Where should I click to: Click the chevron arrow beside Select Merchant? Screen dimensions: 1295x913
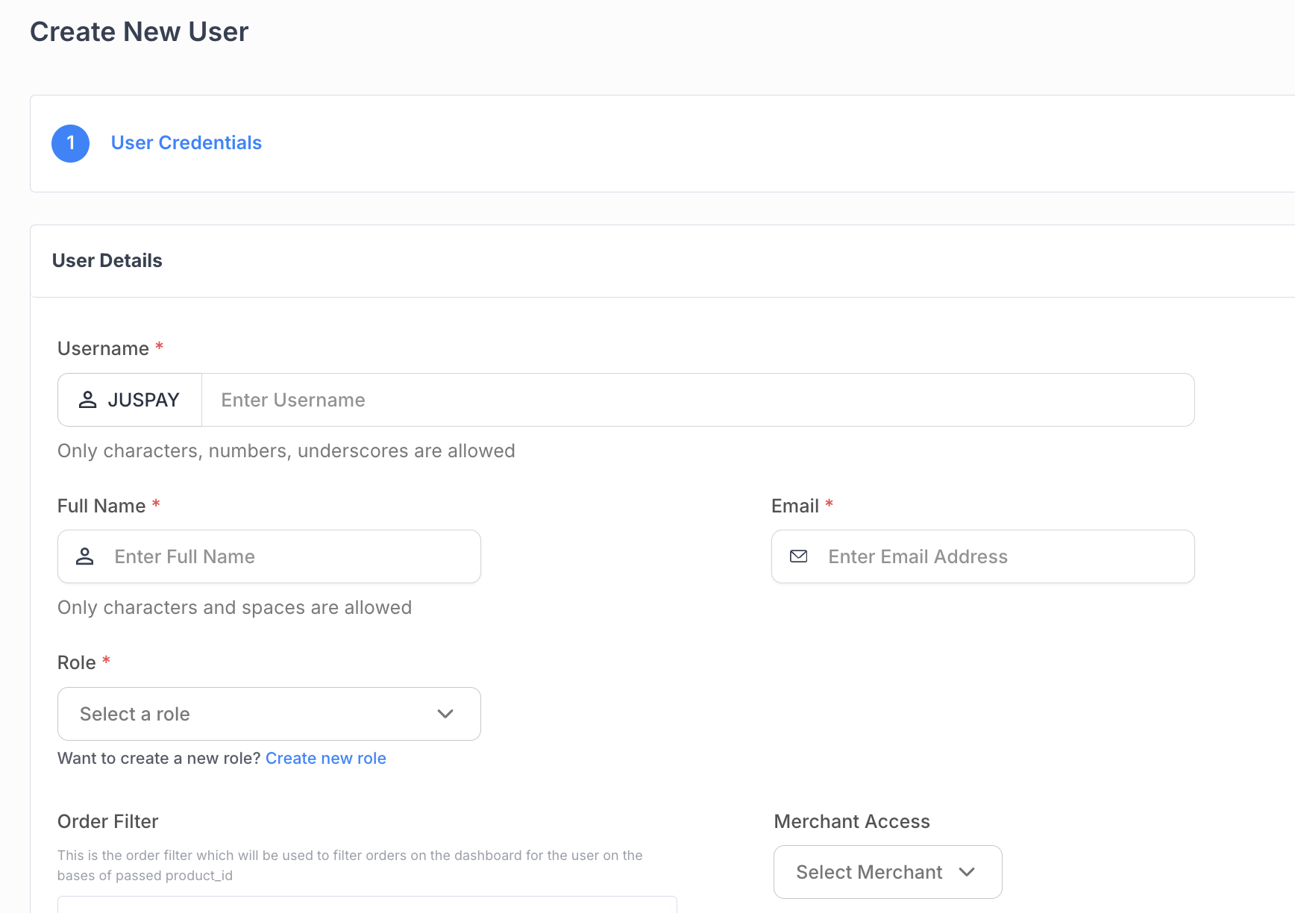[967, 872]
